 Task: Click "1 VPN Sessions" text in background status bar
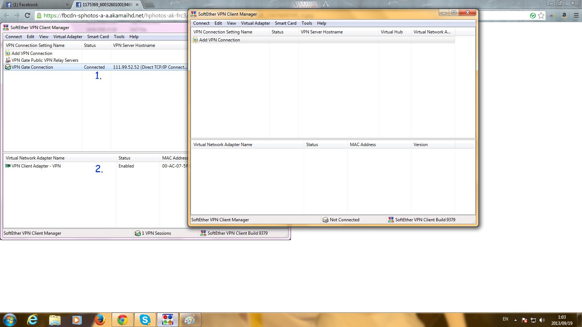click(x=156, y=233)
